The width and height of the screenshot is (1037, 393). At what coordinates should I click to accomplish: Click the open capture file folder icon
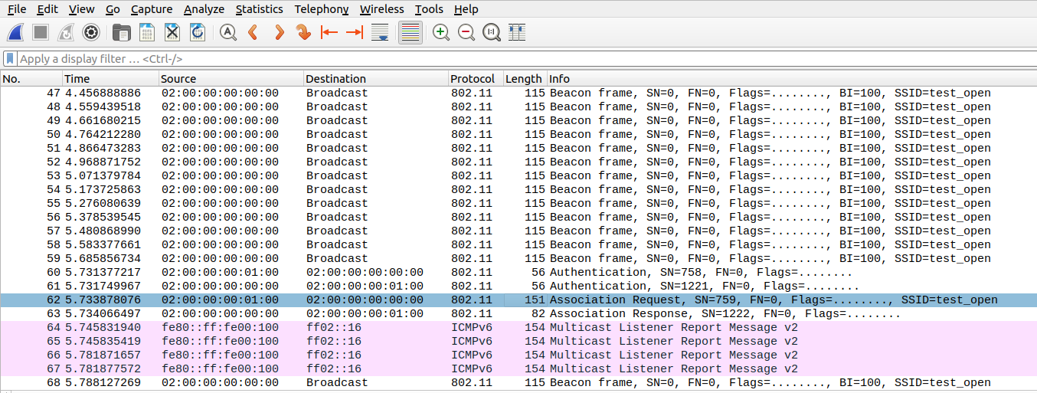121,32
